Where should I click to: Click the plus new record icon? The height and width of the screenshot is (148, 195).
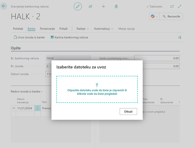tap(103, 6)
